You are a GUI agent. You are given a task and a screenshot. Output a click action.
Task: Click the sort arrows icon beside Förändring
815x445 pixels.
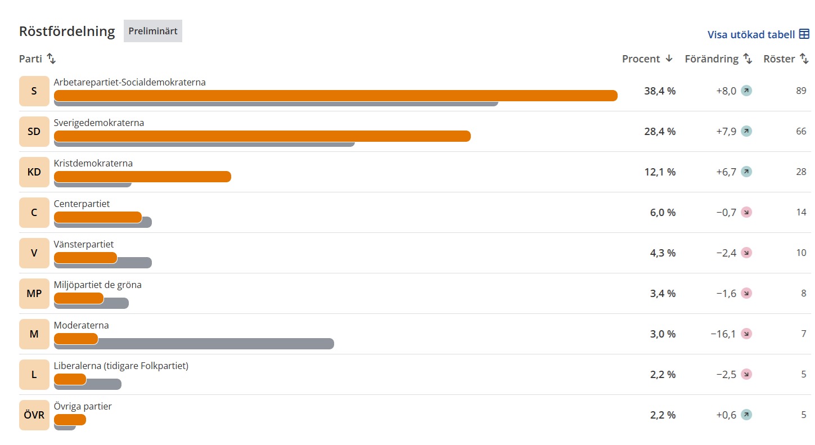(x=748, y=59)
